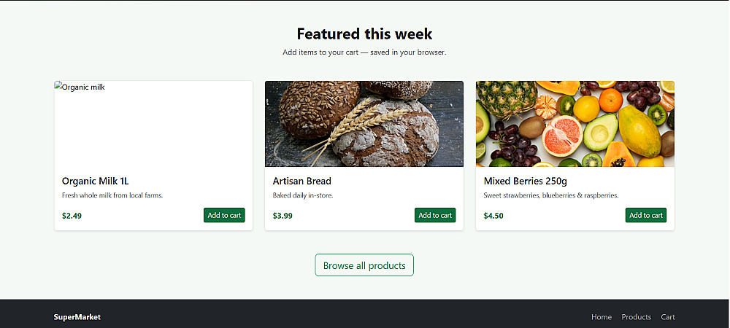Click the Fresh whole milk description text
Viewport: 730px width, 328px height.
click(112, 195)
